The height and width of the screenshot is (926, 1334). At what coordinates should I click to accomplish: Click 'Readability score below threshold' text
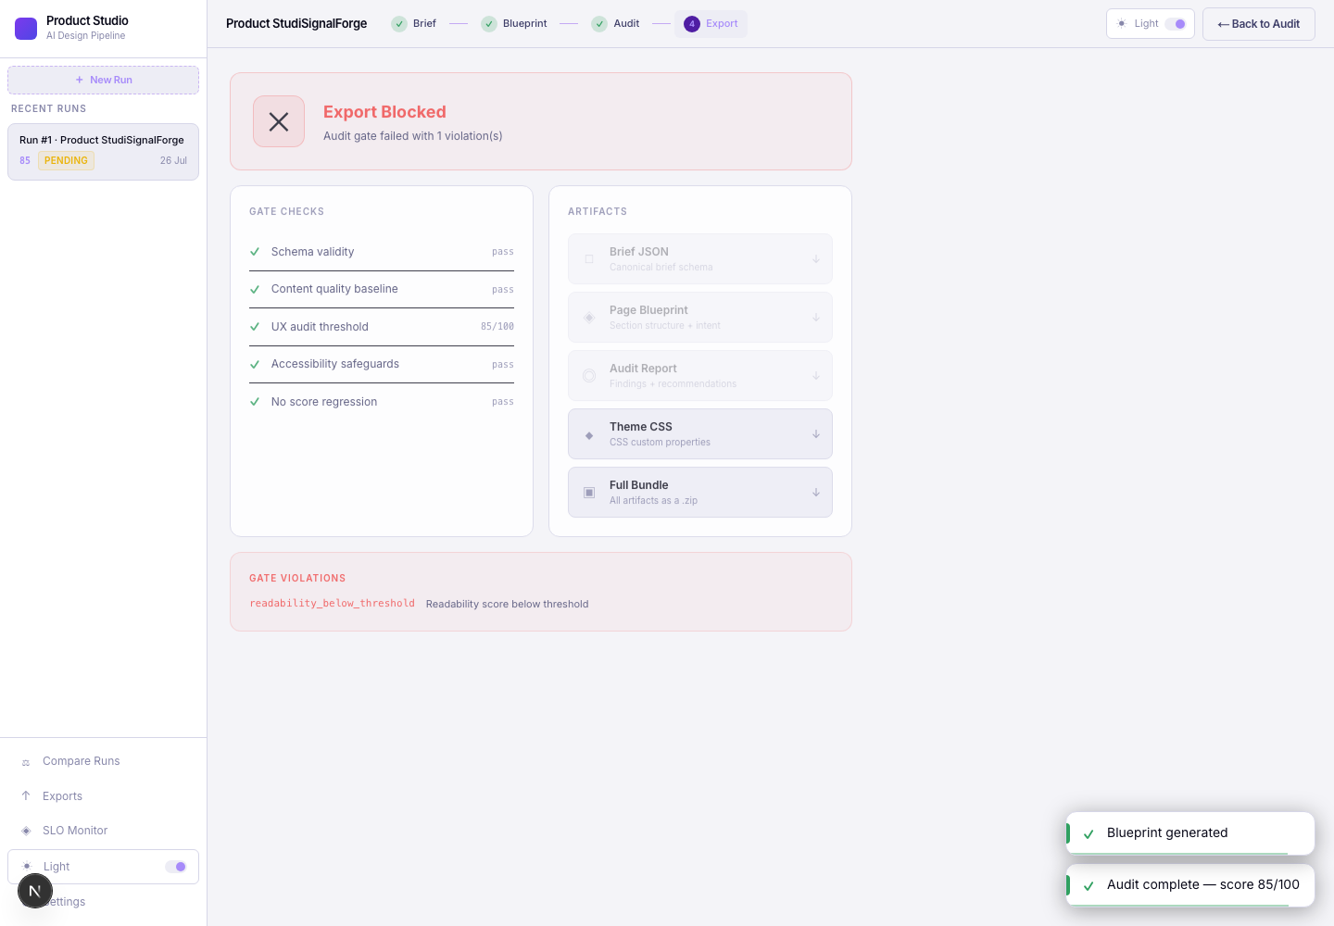pos(507,604)
